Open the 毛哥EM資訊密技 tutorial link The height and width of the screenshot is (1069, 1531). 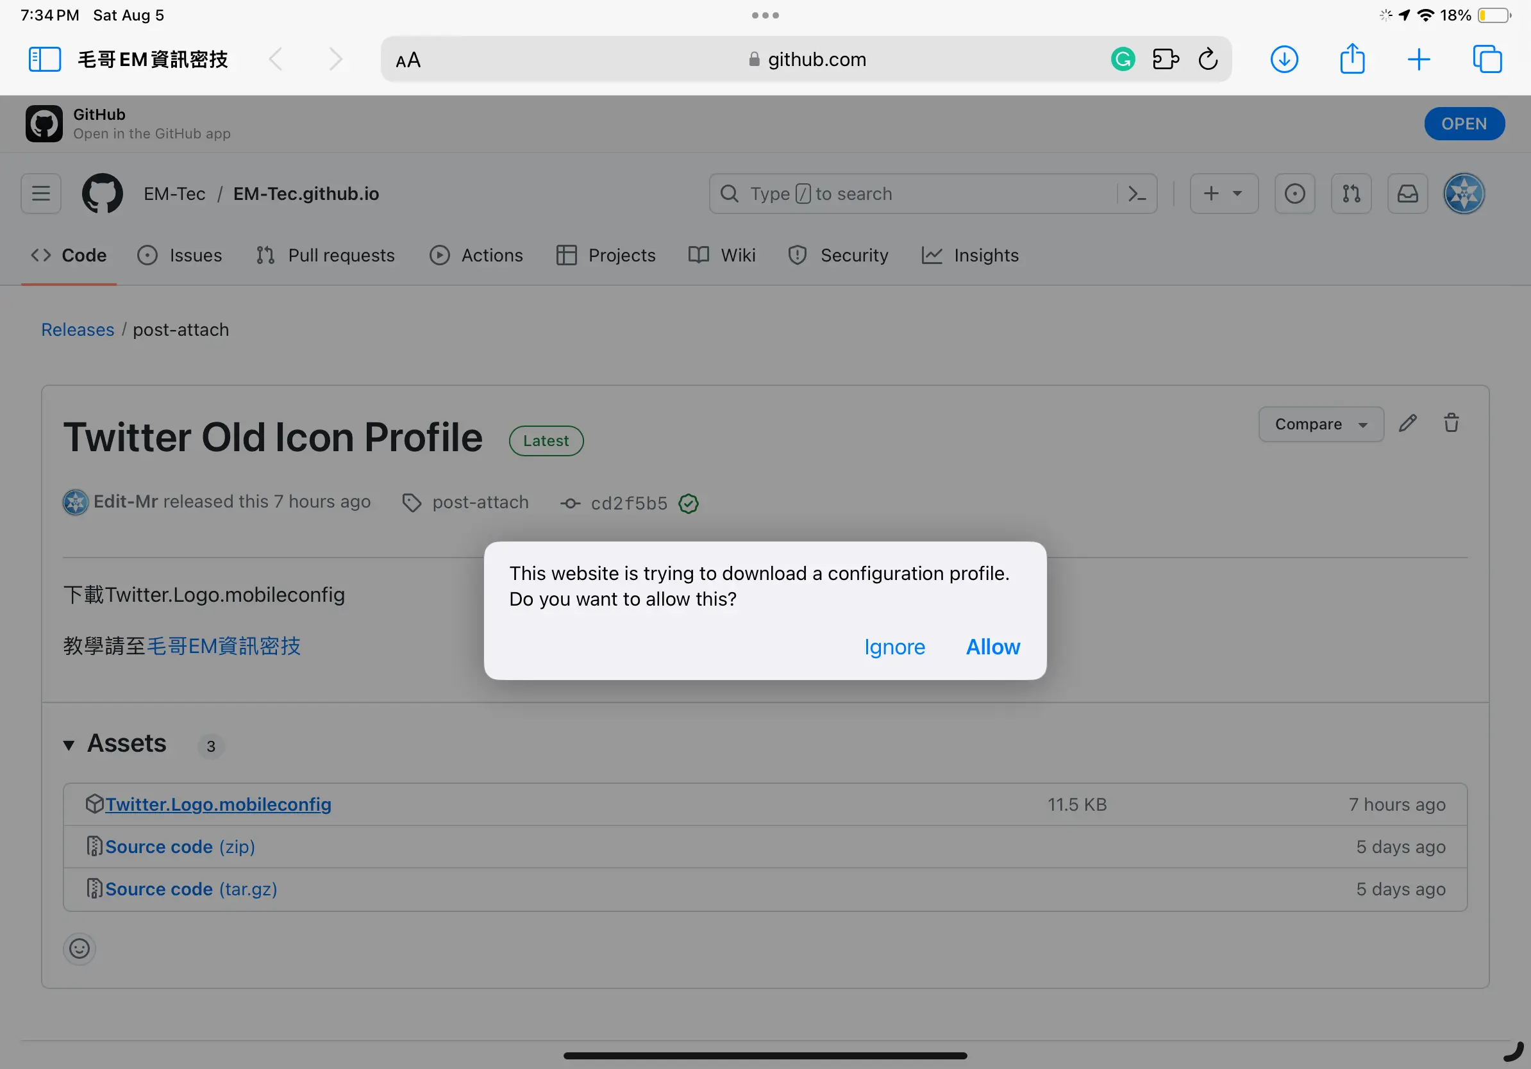coord(223,646)
